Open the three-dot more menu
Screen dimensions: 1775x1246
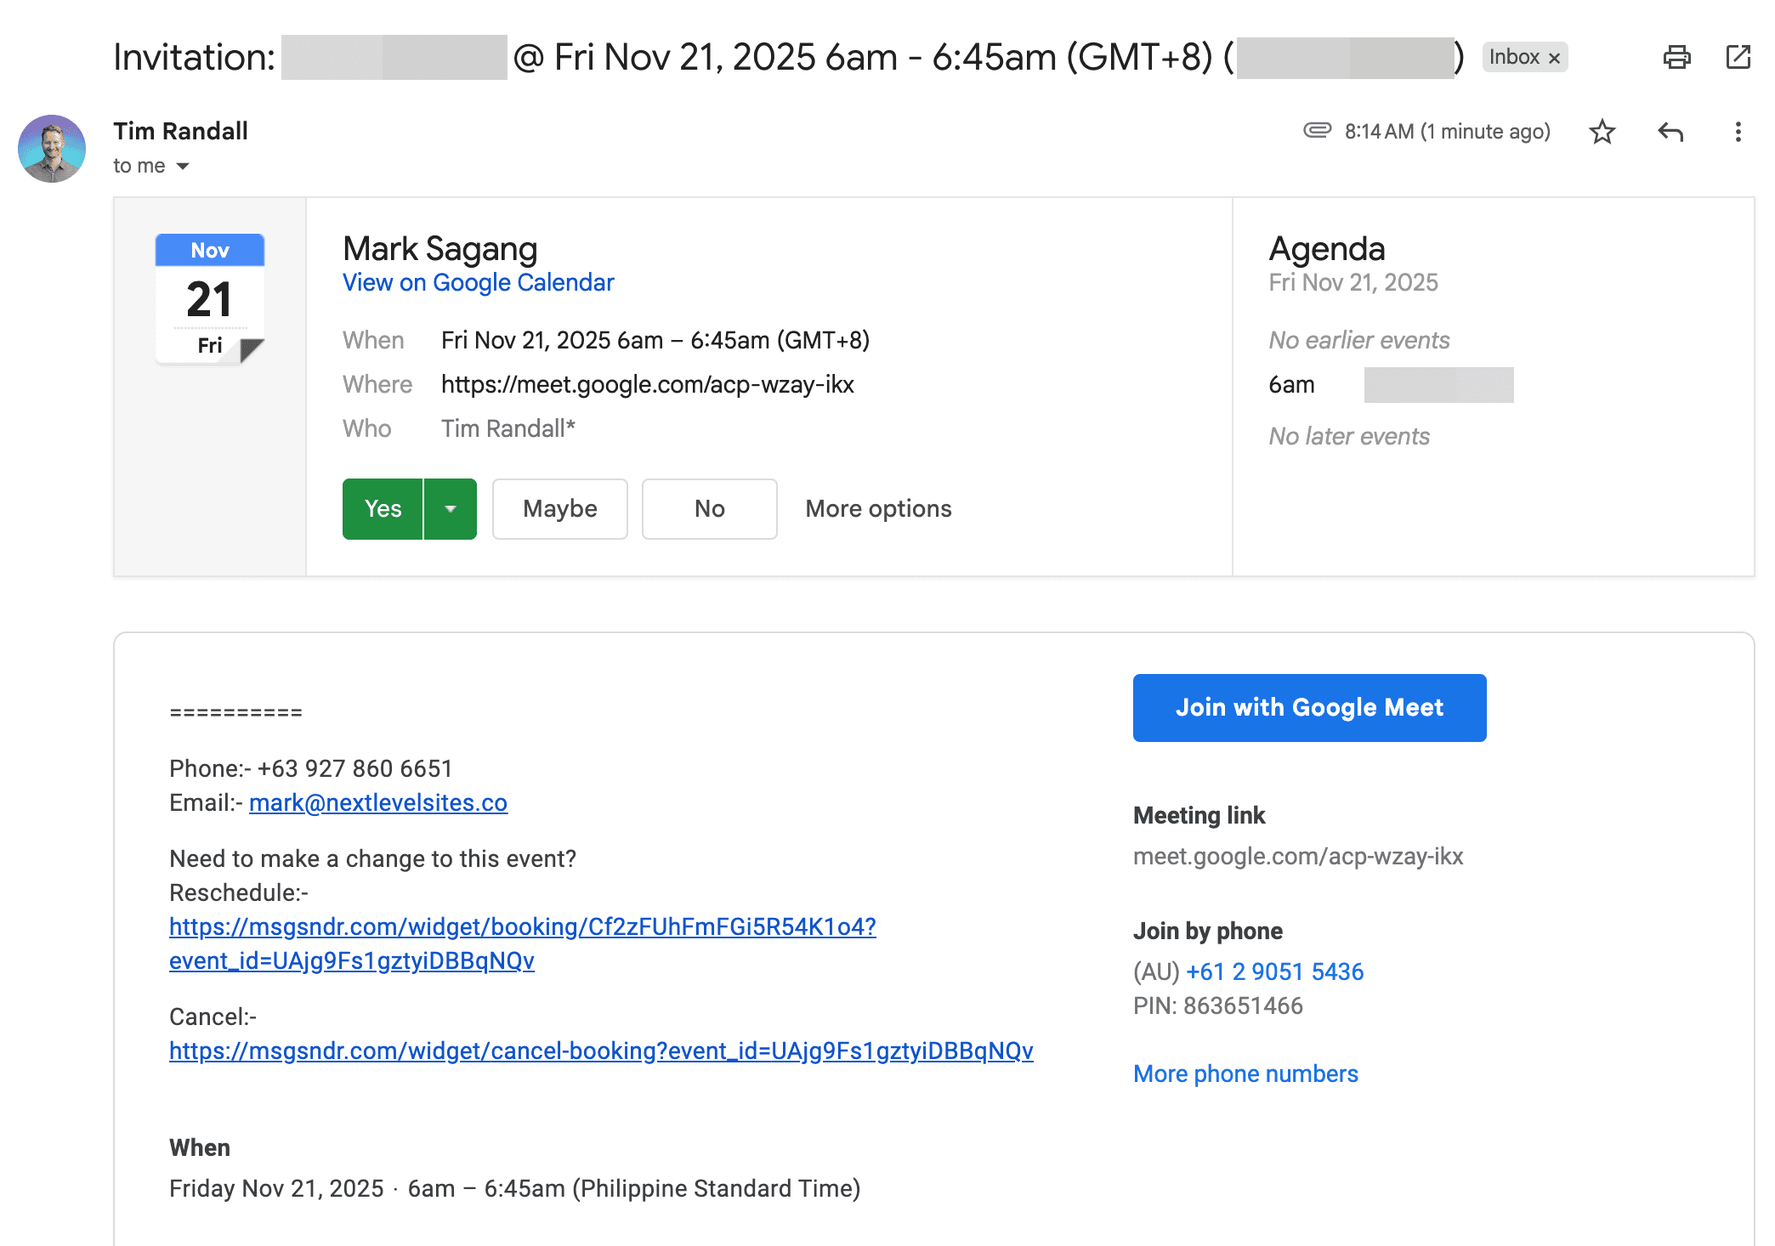tap(1738, 132)
